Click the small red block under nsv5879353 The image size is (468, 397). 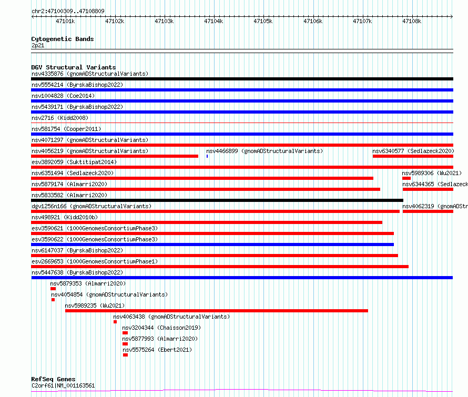[x=53, y=289]
